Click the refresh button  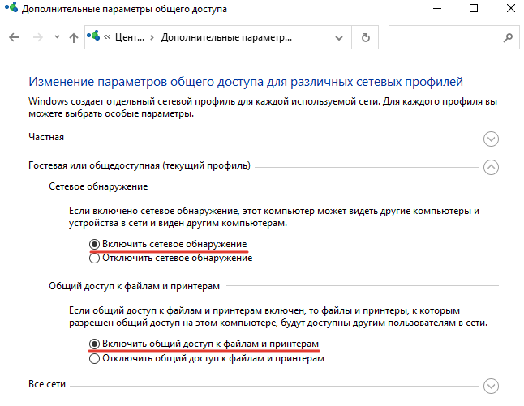click(x=366, y=37)
